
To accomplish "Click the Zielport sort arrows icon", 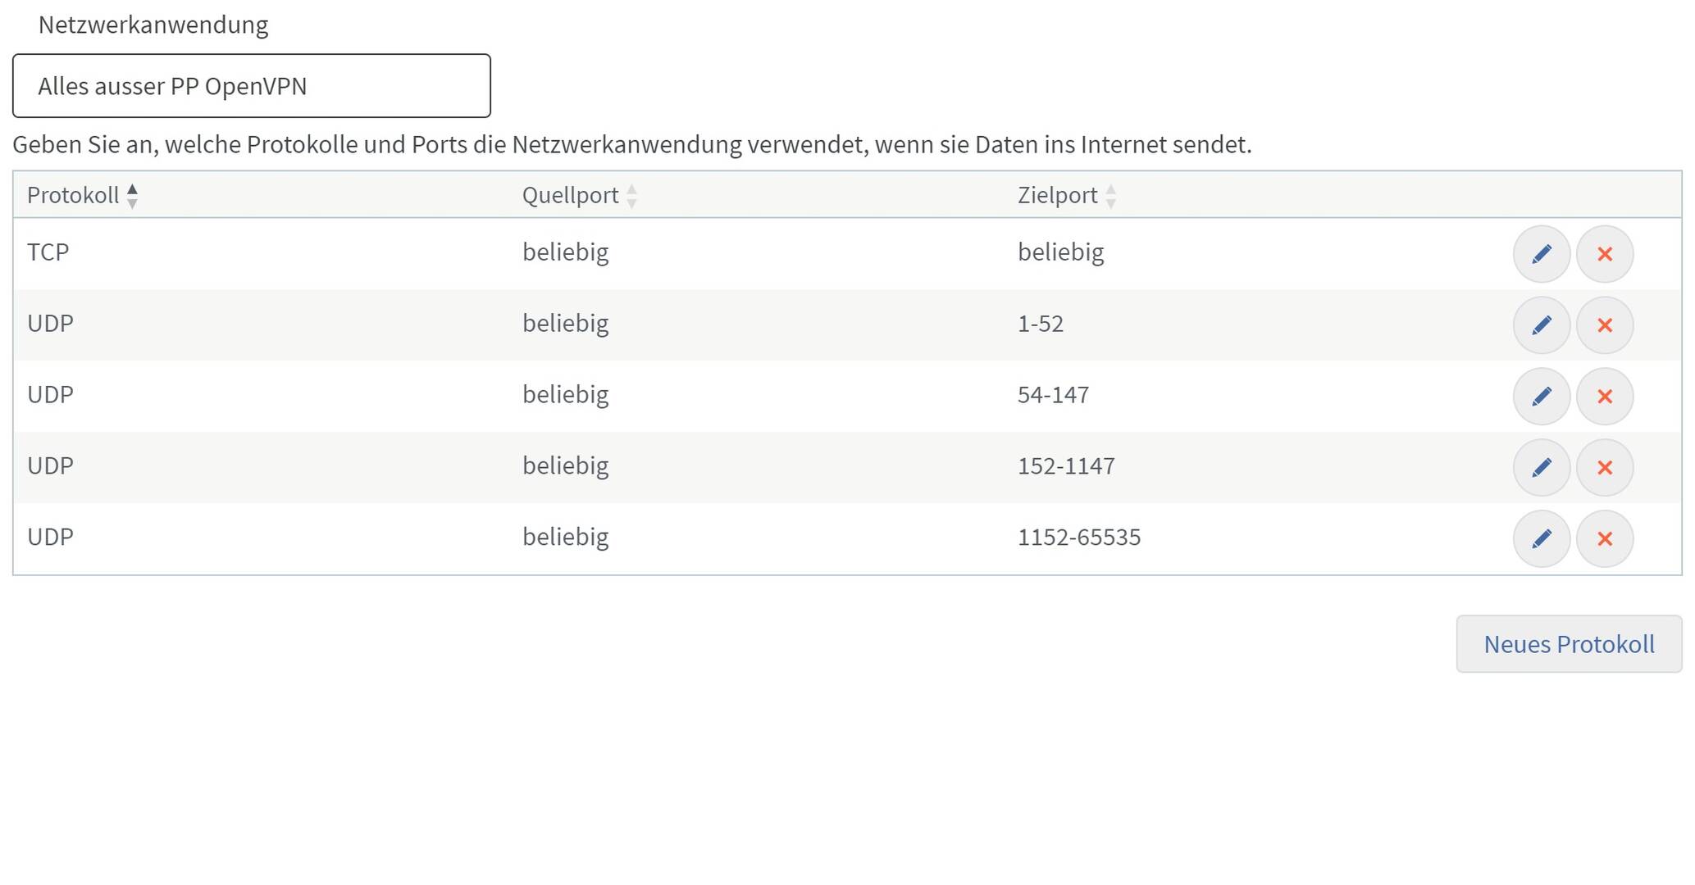I will tap(1110, 196).
